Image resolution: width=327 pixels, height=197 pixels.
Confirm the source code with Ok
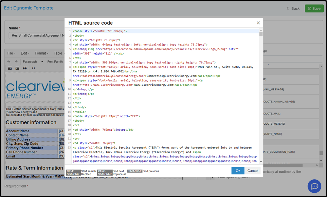click(238, 170)
